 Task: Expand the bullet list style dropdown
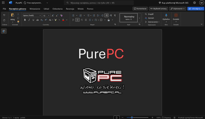(x=77, y=16)
